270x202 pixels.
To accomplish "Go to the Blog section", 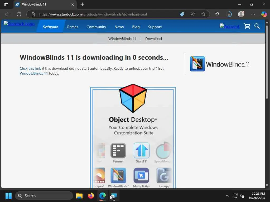I will click(136, 27).
